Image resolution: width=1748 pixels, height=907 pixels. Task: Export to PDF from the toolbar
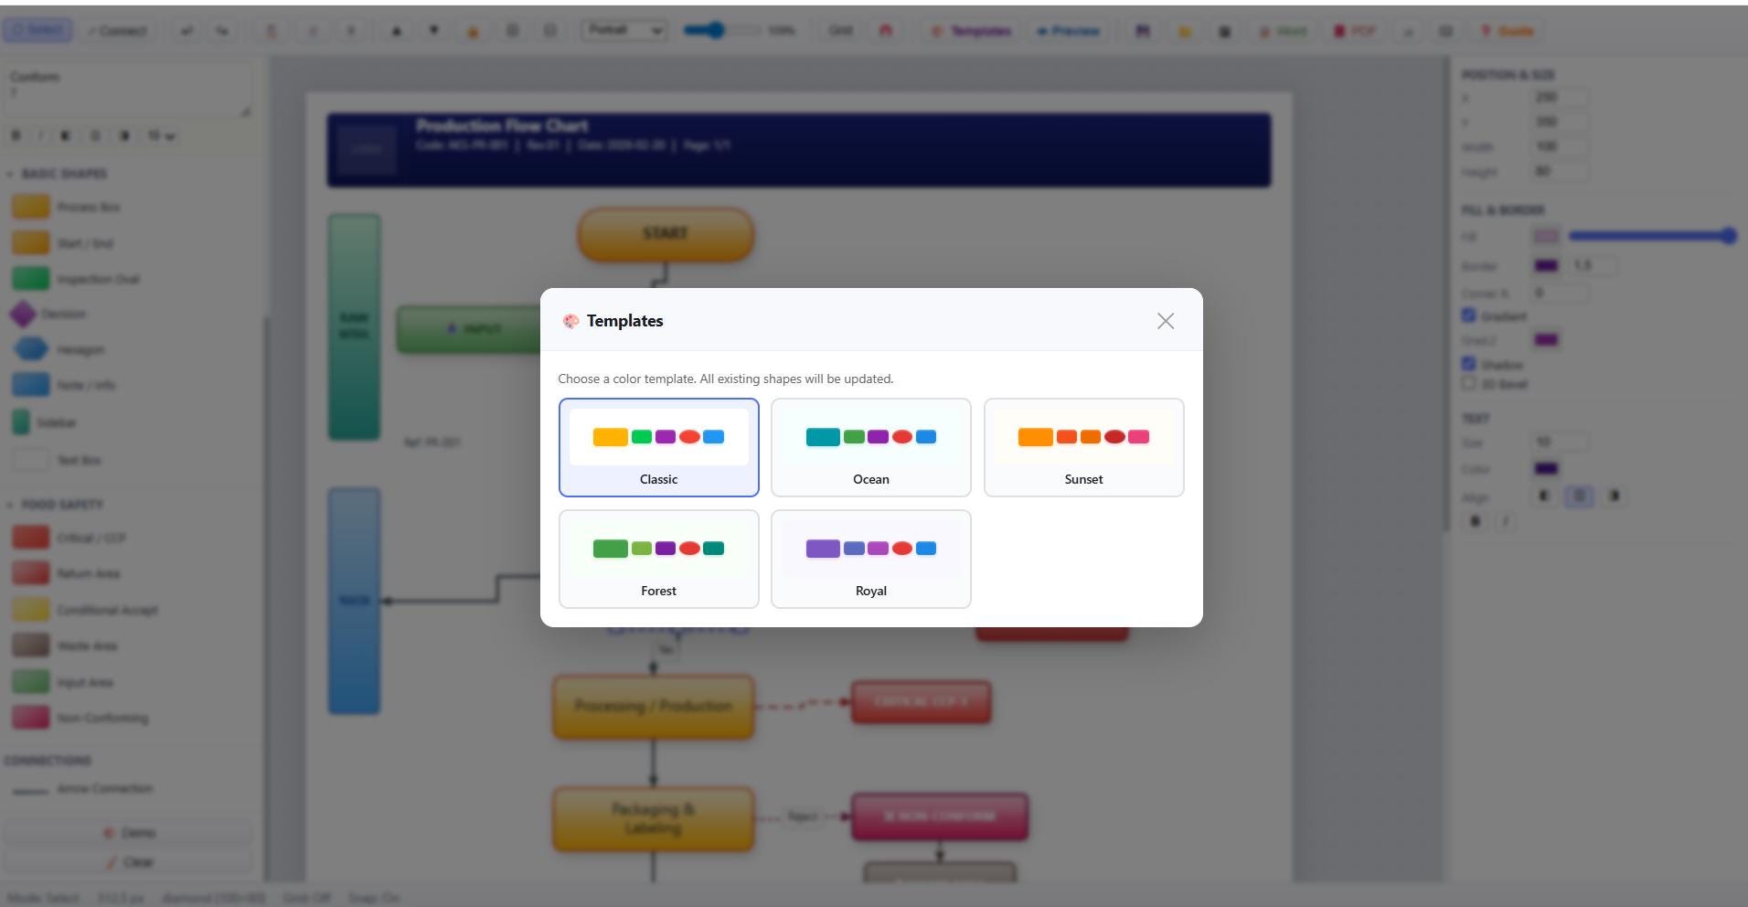[1354, 30]
